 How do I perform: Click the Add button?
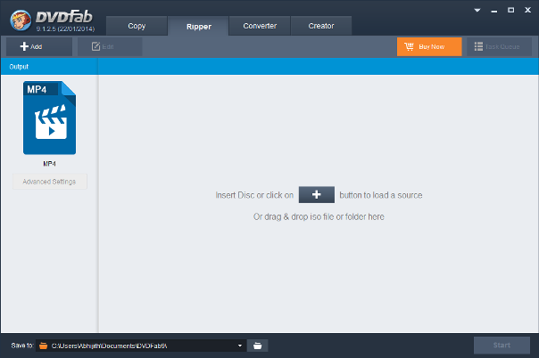31,46
